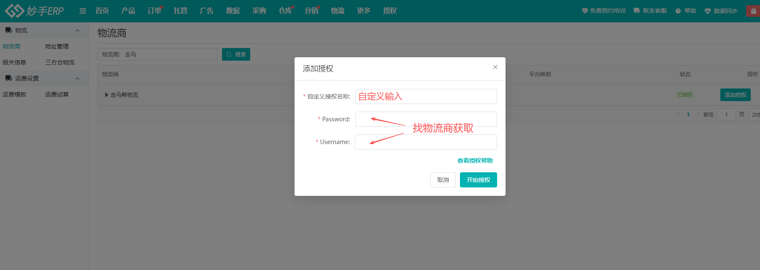
Task: Go to the previous page arrow
Action: (678, 115)
